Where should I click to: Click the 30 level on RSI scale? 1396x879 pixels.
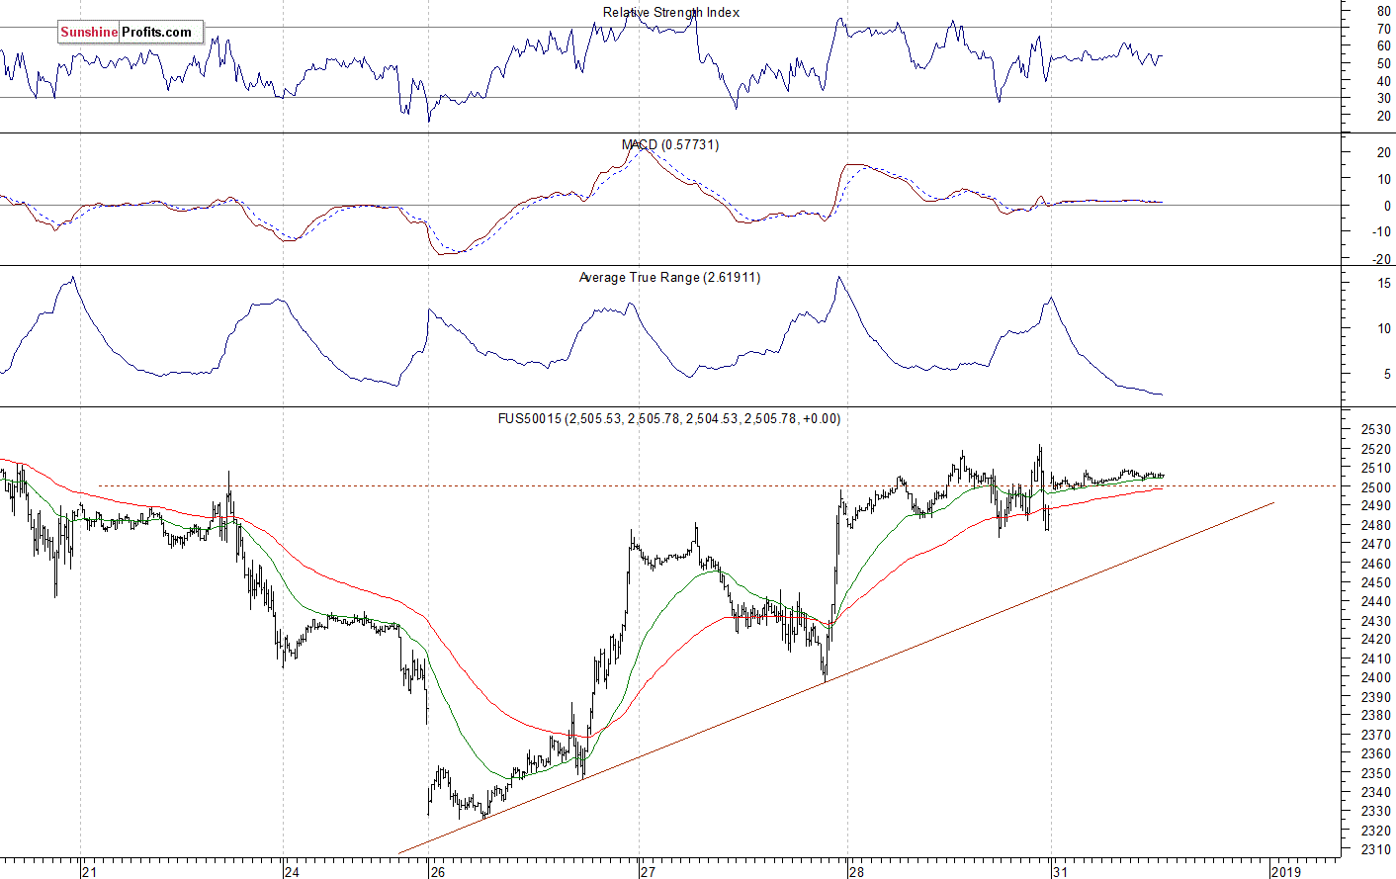1384,98
